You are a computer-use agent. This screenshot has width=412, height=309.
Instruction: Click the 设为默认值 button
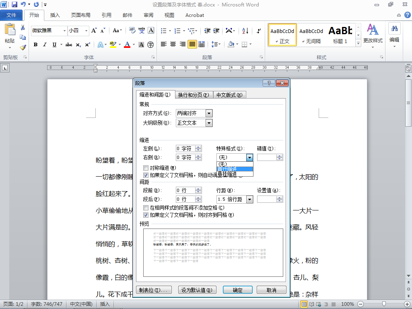pyautogui.click(x=197, y=290)
